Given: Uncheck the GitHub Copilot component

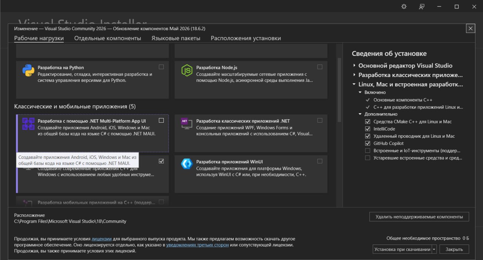Looking at the screenshot, I should pos(368,143).
